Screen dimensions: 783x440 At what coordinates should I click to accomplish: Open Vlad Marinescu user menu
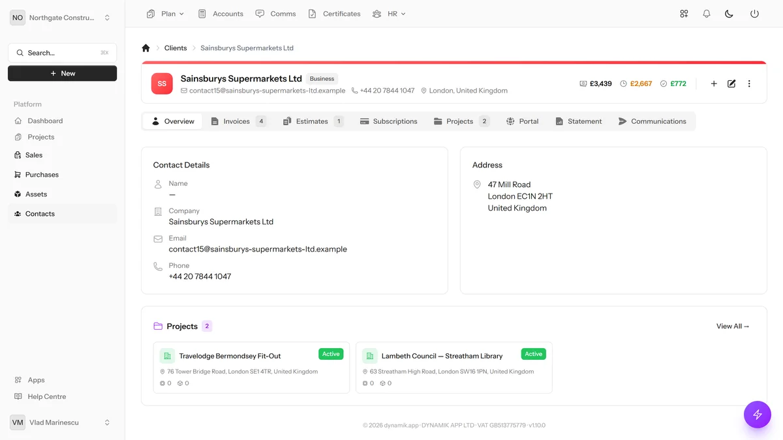point(62,422)
